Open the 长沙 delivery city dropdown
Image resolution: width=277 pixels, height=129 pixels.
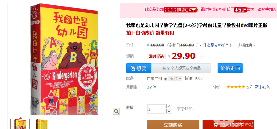pyautogui.click(x=175, y=79)
